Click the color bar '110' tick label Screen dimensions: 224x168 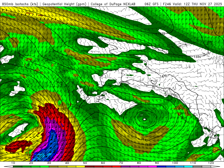click(193, 163)
